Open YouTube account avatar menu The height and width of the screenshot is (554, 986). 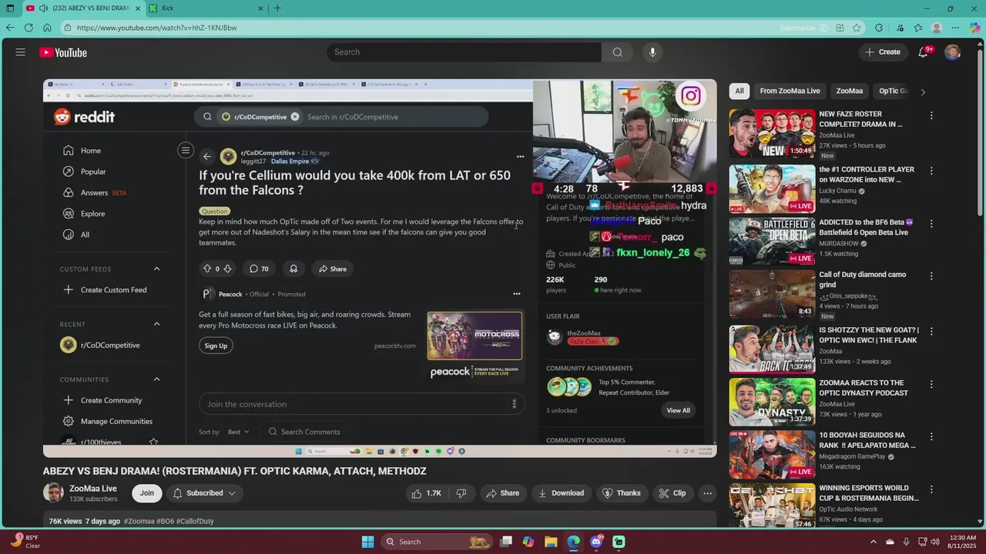[x=953, y=52]
